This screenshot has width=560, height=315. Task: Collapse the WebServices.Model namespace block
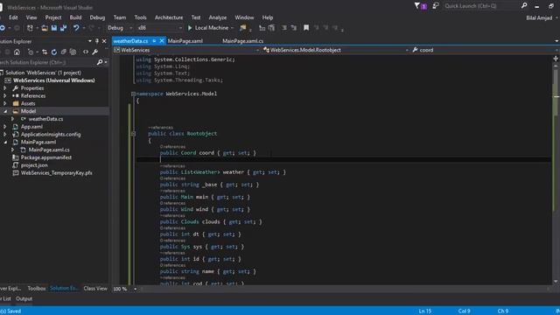click(x=133, y=94)
